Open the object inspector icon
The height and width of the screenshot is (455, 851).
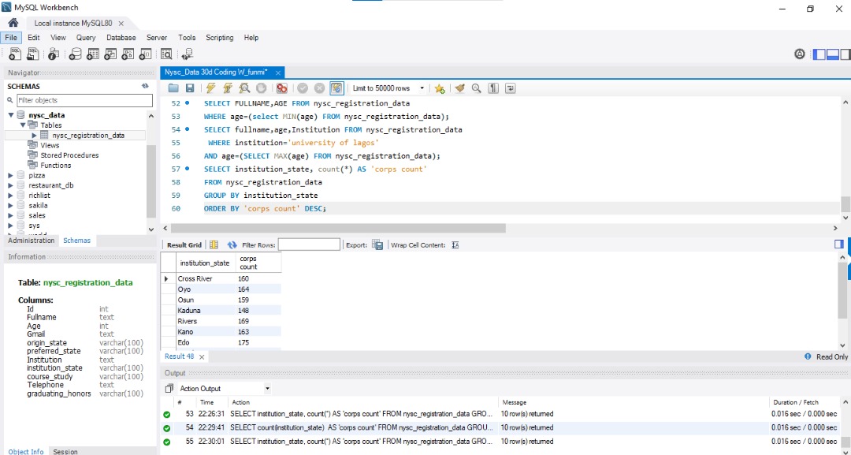[x=54, y=54]
